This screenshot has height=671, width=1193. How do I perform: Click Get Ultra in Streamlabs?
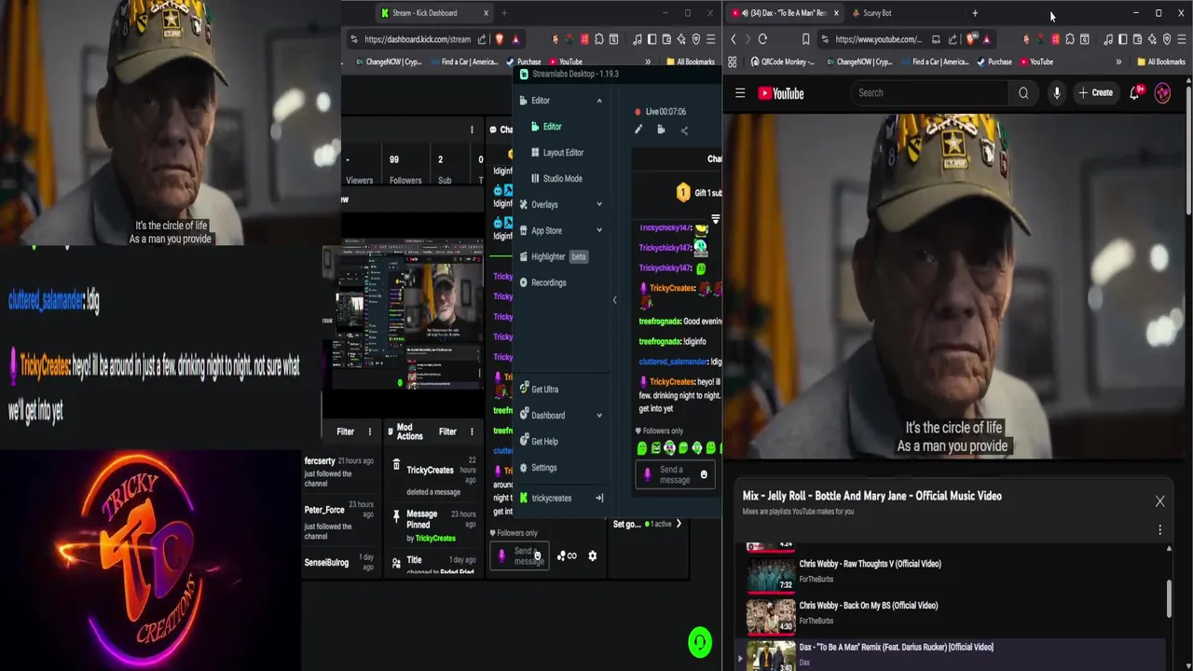point(539,390)
